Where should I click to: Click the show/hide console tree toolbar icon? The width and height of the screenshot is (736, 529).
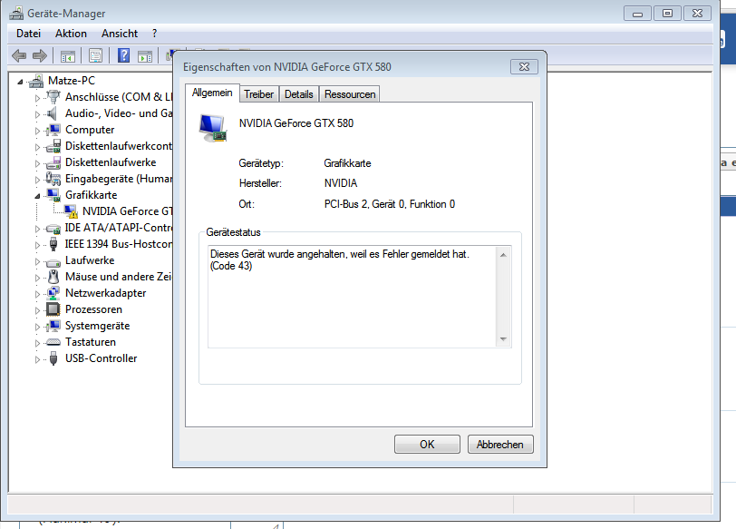coord(68,56)
